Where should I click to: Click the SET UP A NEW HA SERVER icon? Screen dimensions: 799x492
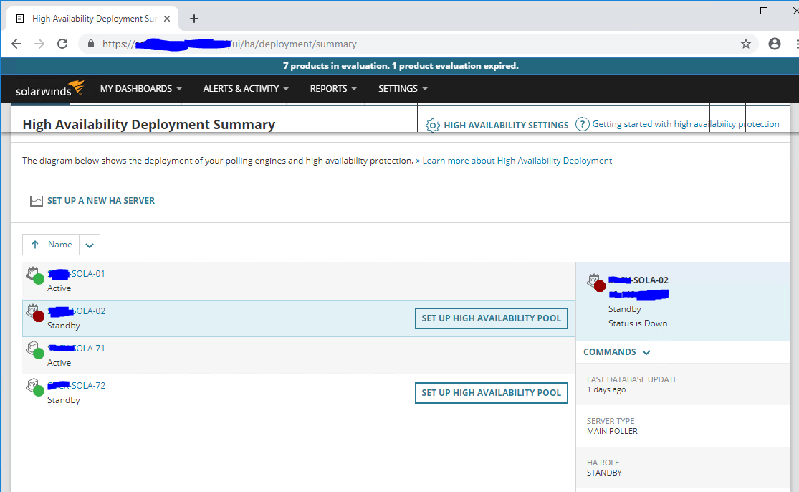click(x=36, y=201)
